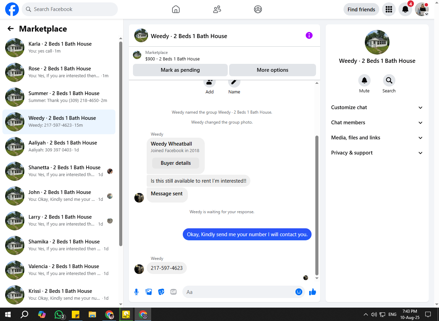Choose a GIF icon
Image resolution: width=439 pixels, height=321 pixels.
click(173, 292)
